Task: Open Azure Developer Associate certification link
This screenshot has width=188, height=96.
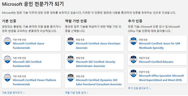Action: click(98, 46)
